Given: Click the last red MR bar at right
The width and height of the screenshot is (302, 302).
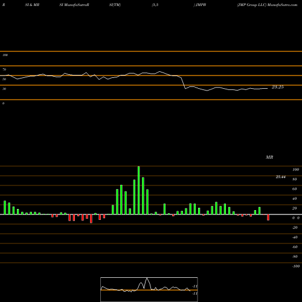Looking at the screenshot, I should 268,217.
